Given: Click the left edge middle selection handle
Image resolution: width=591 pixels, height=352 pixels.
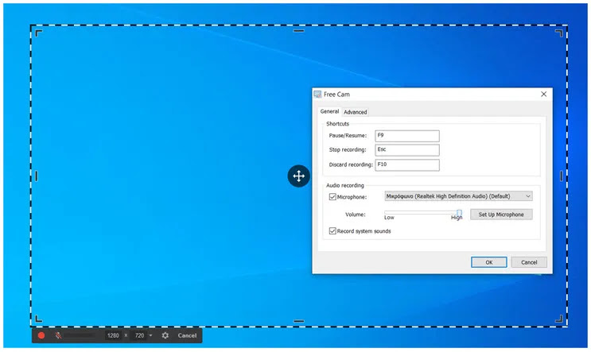Looking at the screenshot, I should pyautogui.click(x=37, y=176).
